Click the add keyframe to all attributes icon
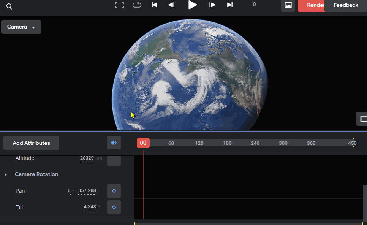Screen dimensions: 367x225 114,143
